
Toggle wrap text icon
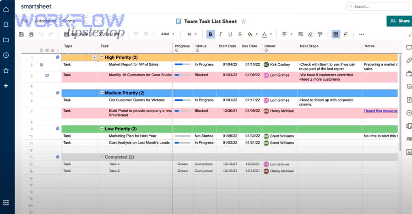pyautogui.click(x=300, y=34)
